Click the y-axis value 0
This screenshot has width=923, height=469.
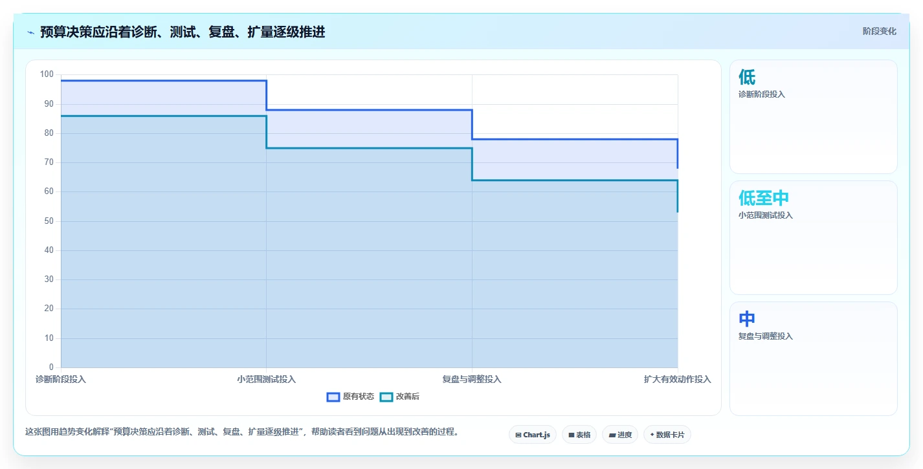point(52,367)
